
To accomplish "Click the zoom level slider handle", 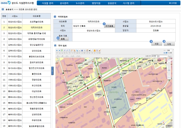I will (169, 70).
